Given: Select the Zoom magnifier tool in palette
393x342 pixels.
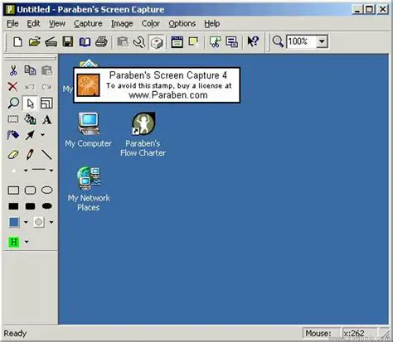Looking at the screenshot, I should coord(13,103).
